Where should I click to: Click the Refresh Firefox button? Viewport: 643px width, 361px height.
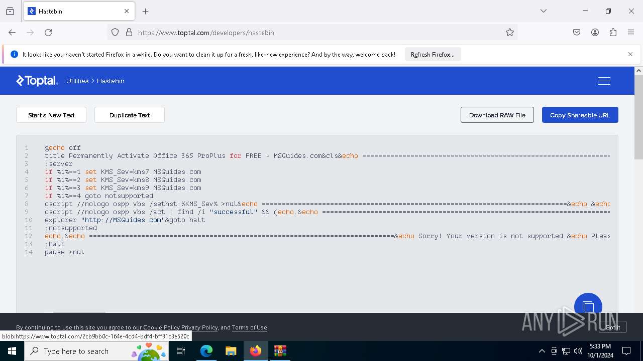[433, 55]
